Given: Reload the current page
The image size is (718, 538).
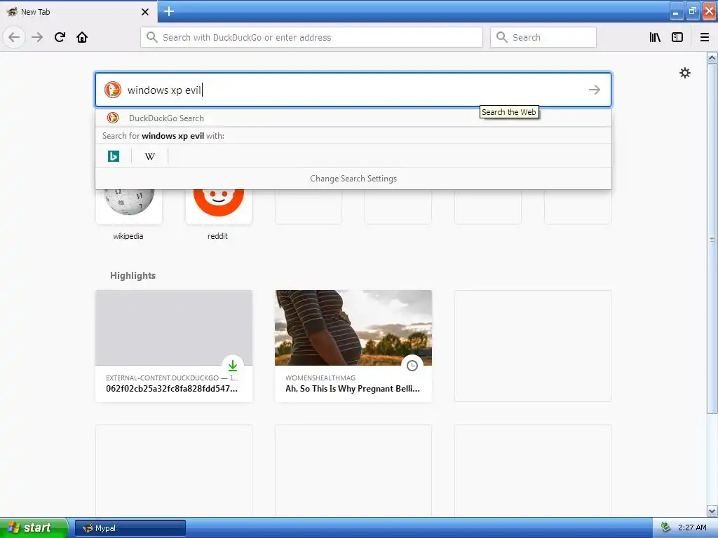Looking at the screenshot, I should [x=60, y=37].
